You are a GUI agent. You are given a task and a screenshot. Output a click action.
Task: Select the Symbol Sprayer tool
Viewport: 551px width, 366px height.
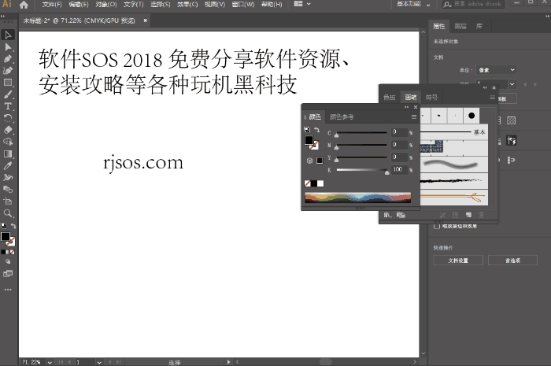(x=8, y=177)
